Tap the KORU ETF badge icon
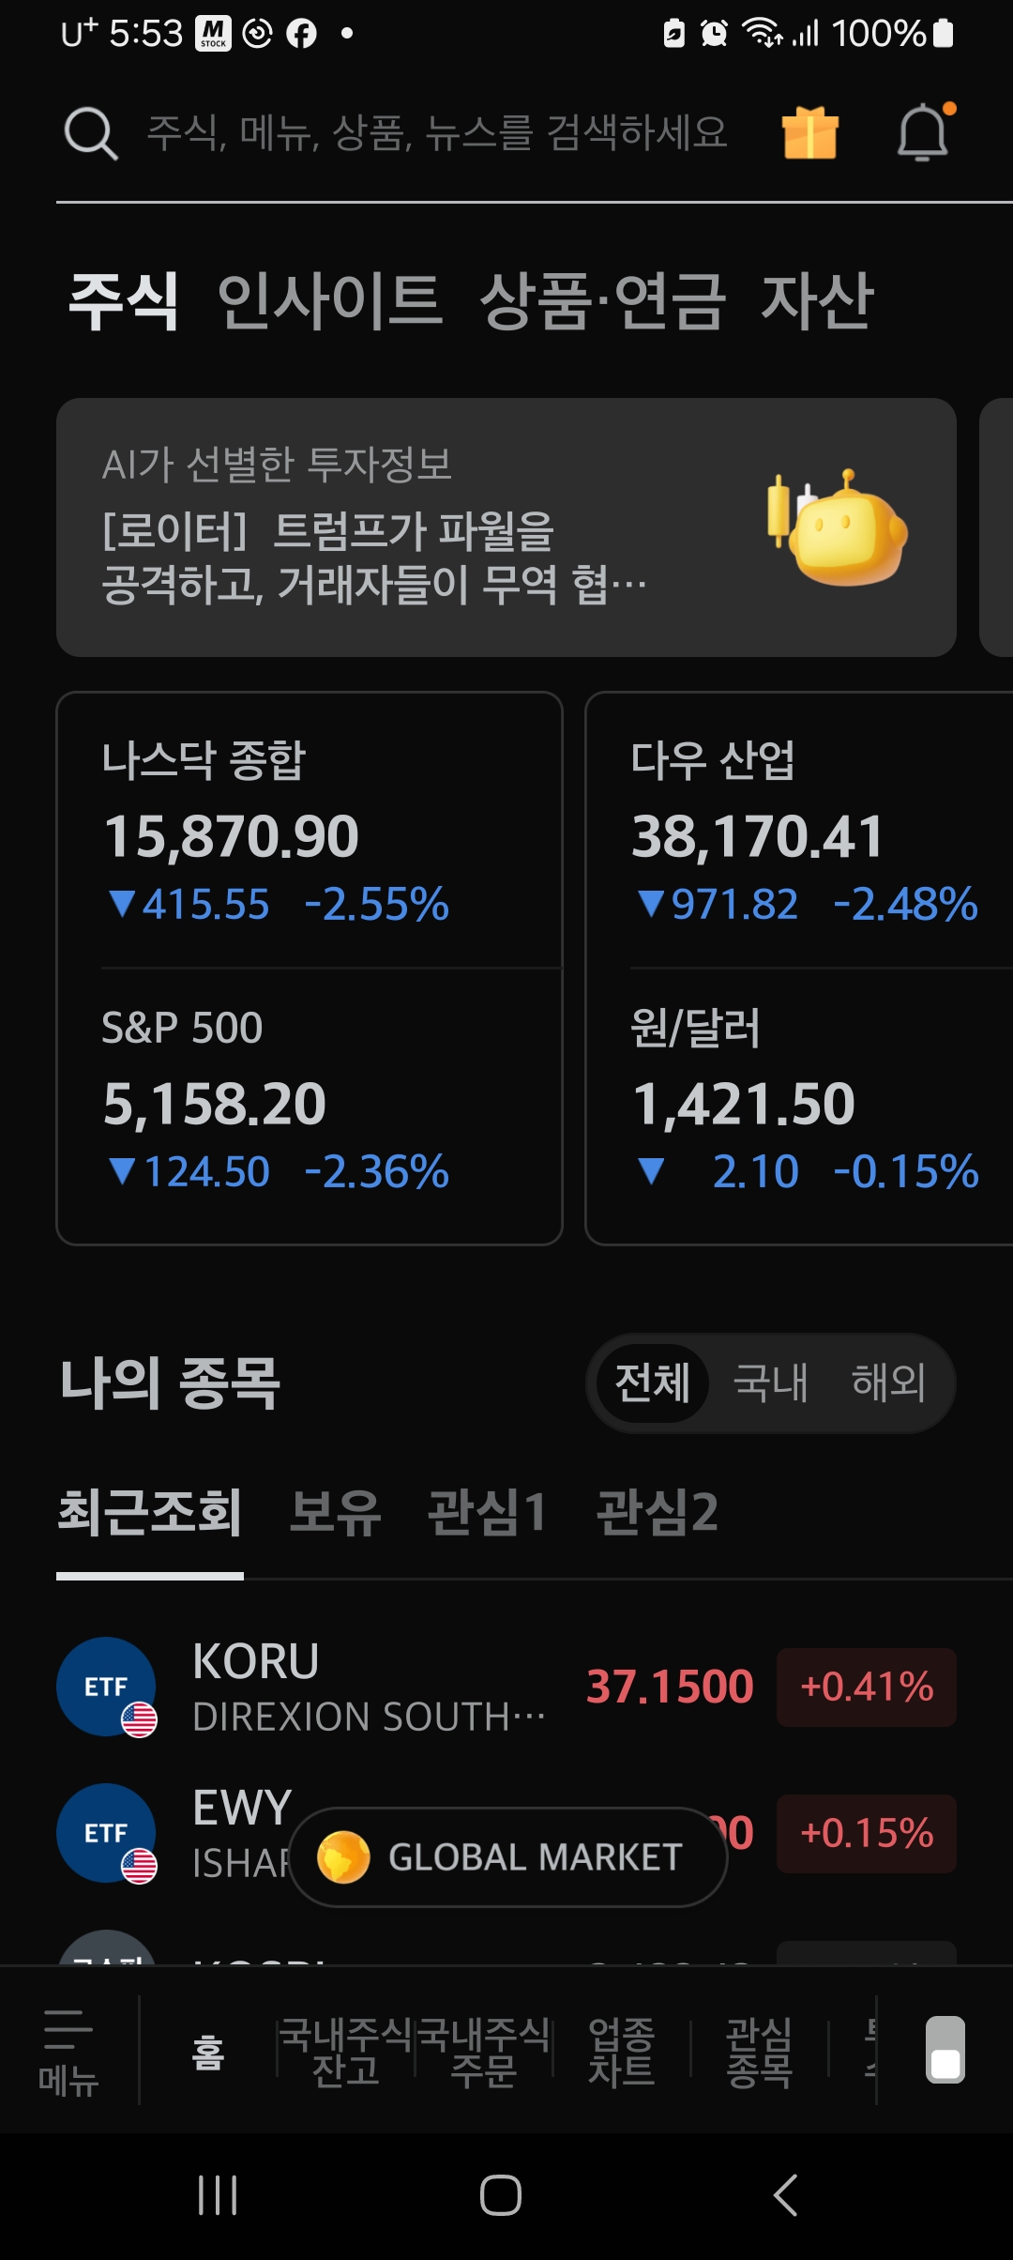1013x2260 pixels. point(107,1687)
